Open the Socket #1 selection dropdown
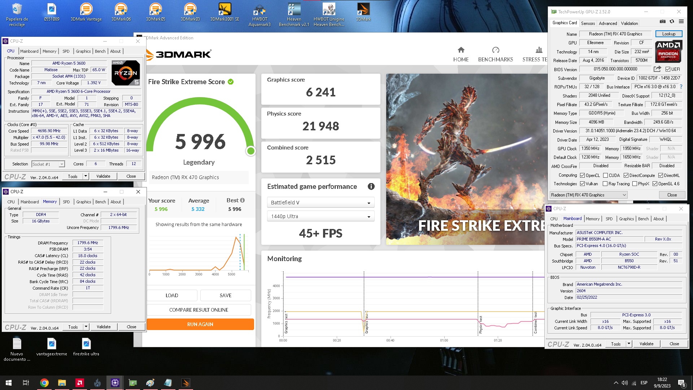 (48, 164)
